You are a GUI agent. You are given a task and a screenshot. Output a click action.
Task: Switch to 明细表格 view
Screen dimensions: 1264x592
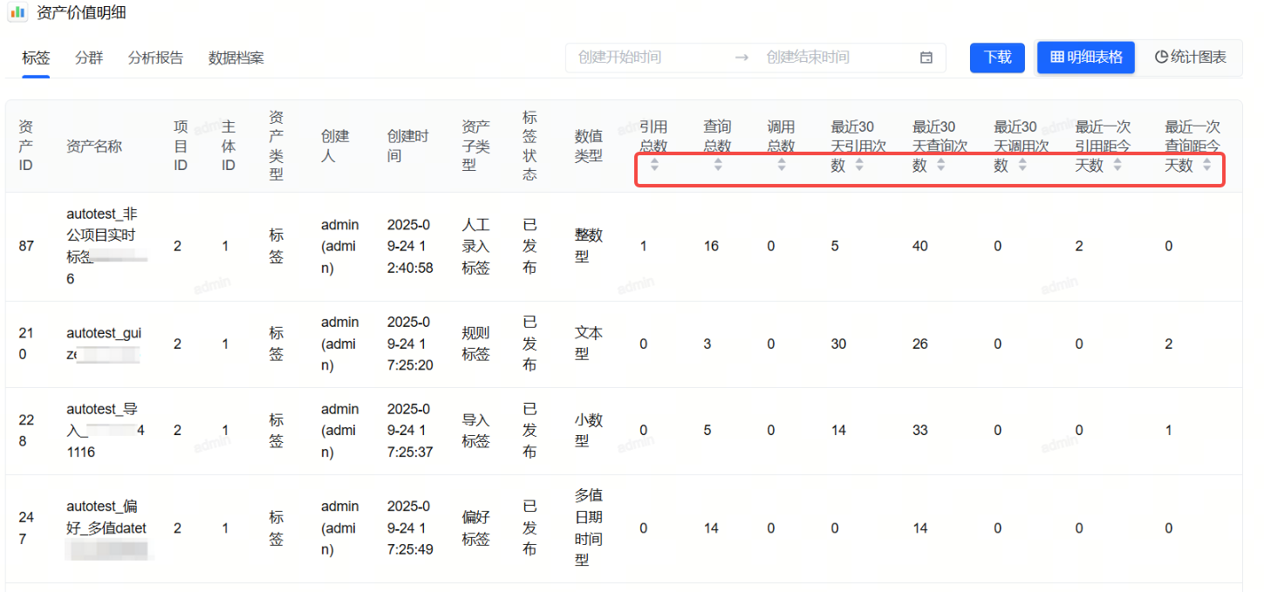pos(1086,58)
